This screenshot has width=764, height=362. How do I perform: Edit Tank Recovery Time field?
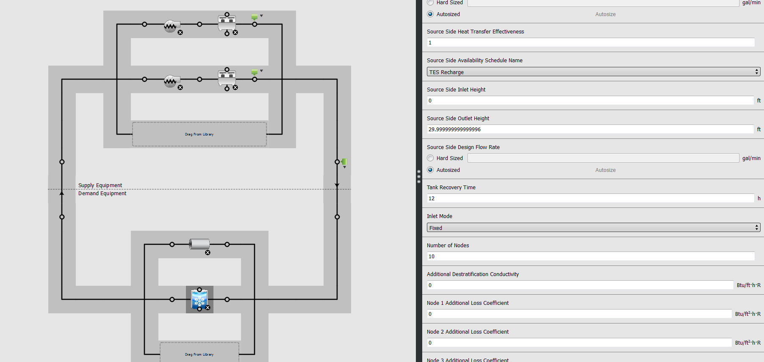tap(590, 198)
